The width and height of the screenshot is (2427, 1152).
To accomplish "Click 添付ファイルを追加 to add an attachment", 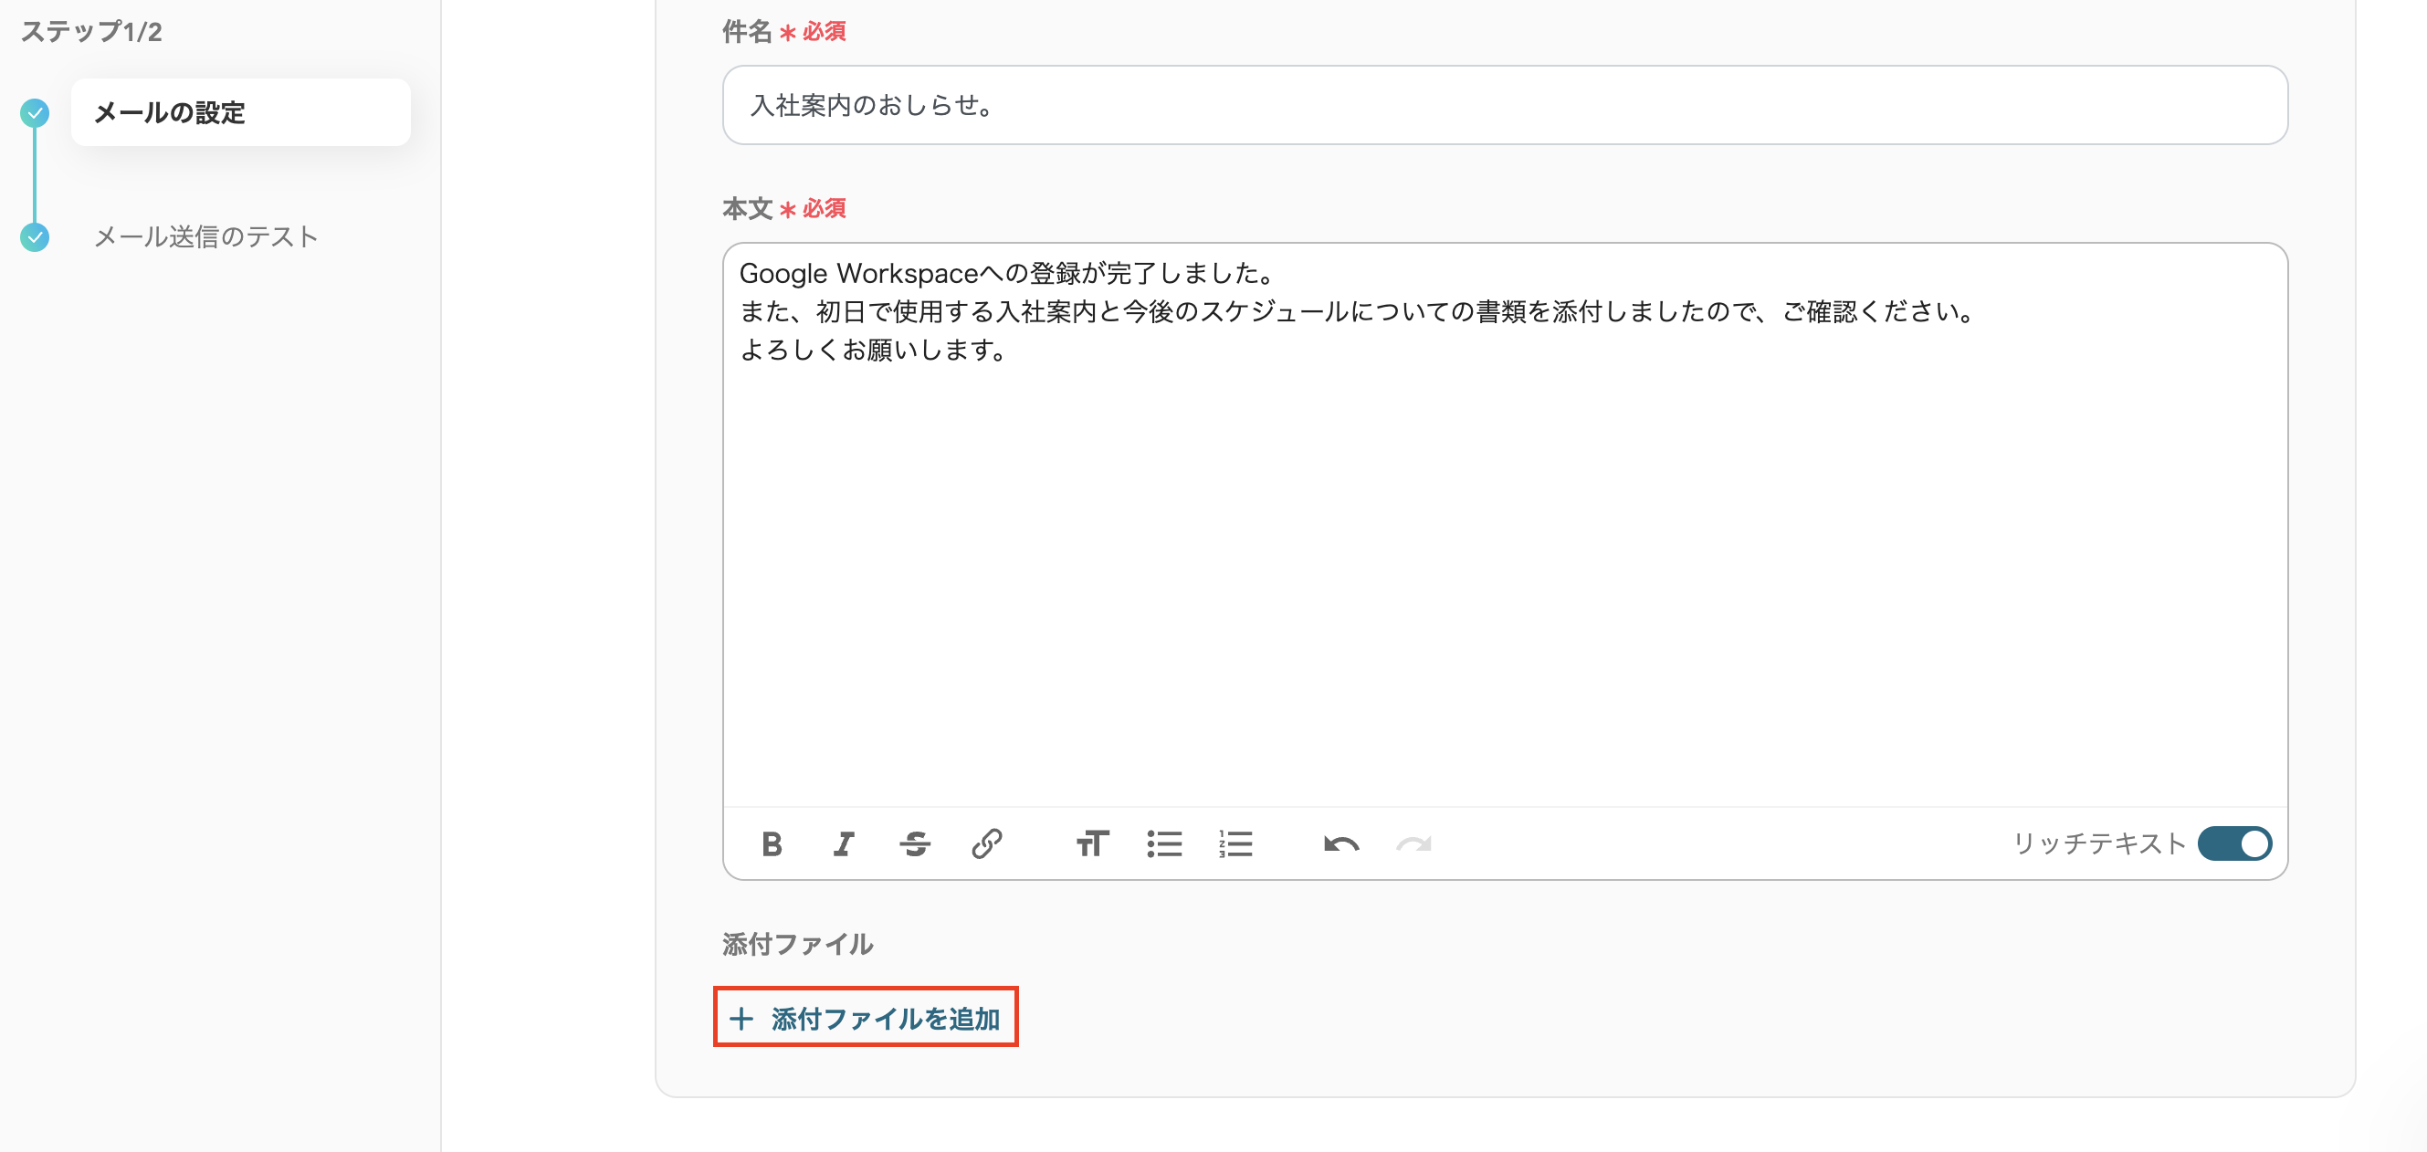I will [x=866, y=1017].
